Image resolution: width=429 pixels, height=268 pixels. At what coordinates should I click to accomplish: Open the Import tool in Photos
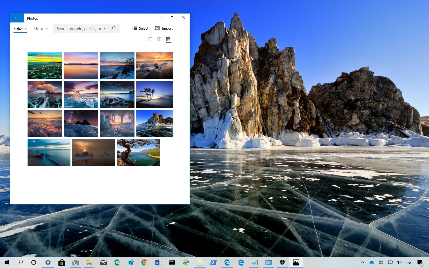pyautogui.click(x=164, y=28)
